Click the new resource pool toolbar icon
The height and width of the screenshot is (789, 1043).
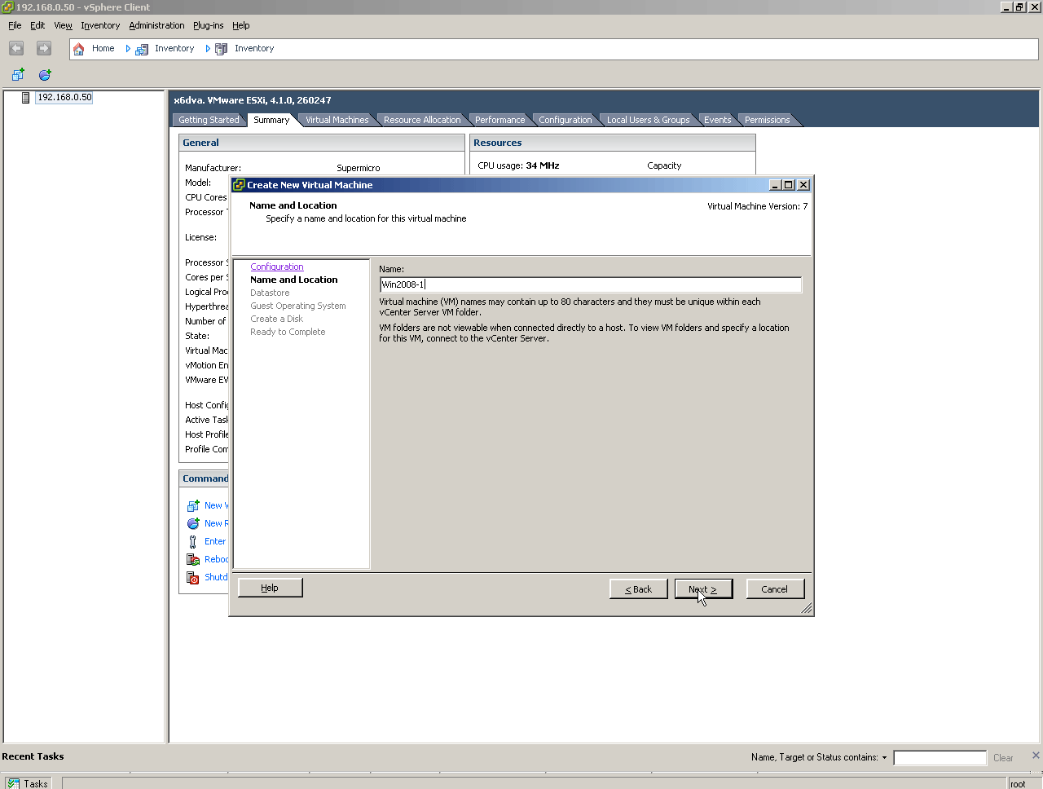(x=45, y=75)
